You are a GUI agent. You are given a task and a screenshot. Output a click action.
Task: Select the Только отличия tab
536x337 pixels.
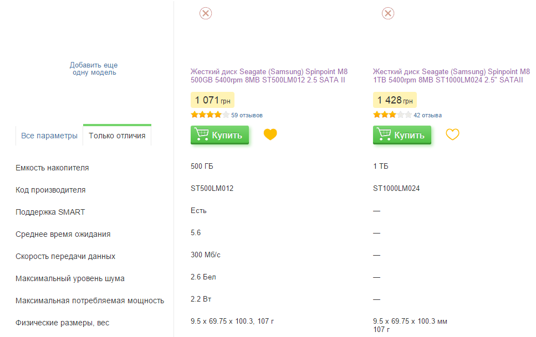click(117, 136)
